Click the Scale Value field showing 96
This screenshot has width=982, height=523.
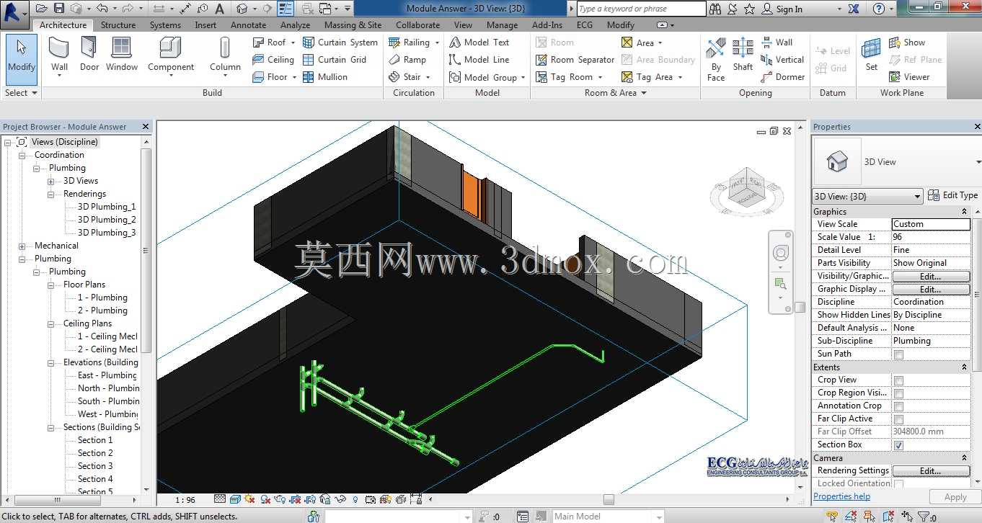(931, 237)
